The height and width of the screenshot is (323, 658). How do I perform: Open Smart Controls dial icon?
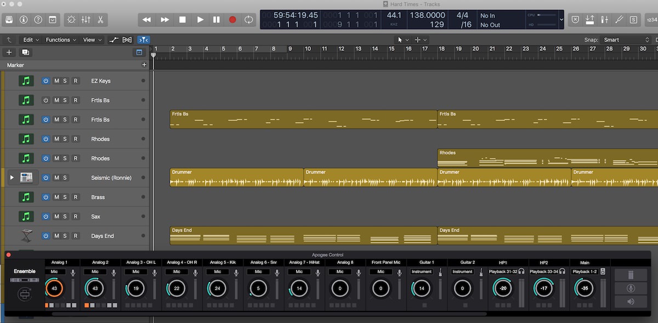point(71,20)
